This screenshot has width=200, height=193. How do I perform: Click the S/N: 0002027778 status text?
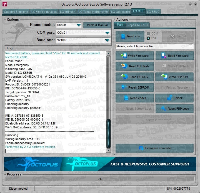[x=178, y=189]
